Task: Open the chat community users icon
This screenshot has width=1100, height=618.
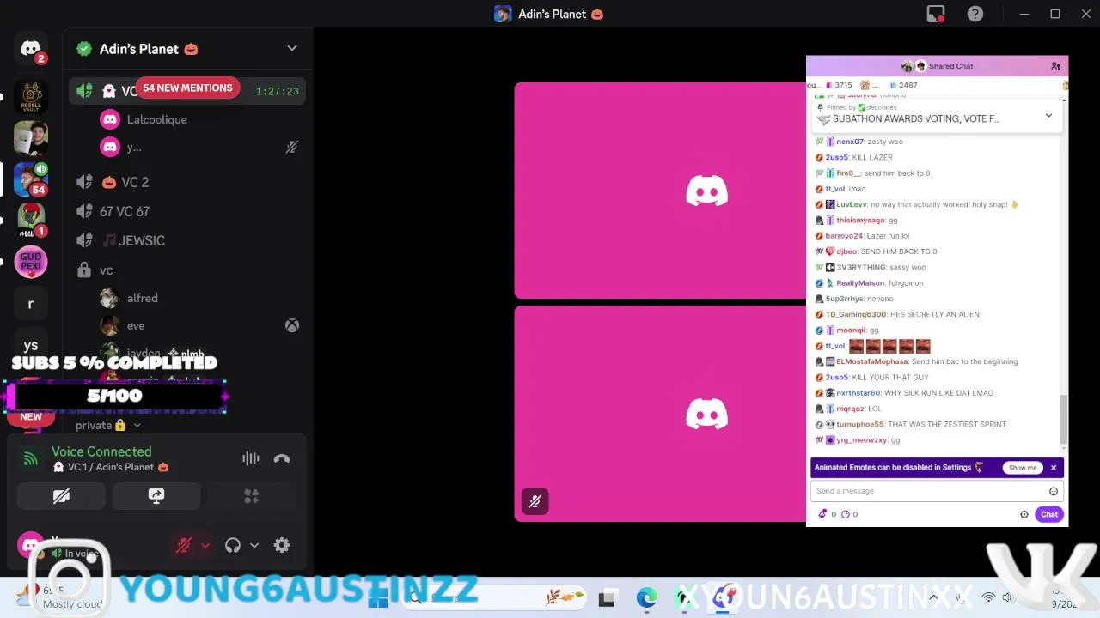Action: pyautogui.click(x=1055, y=66)
